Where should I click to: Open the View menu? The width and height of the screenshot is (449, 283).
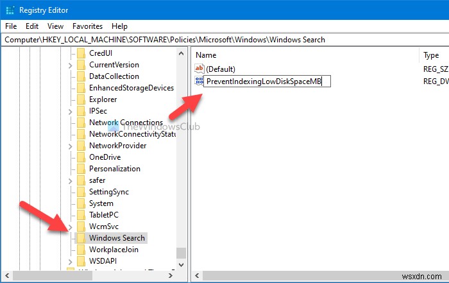[55, 26]
